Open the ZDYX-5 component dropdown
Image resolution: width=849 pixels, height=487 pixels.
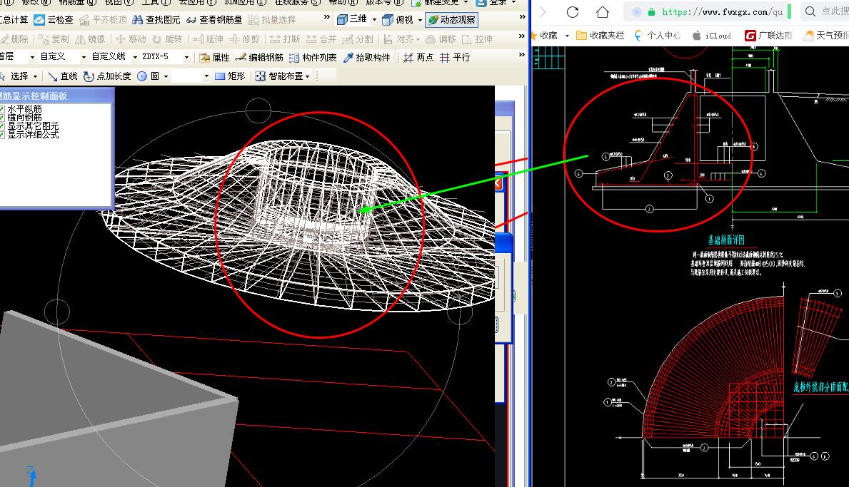pyautogui.click(x=186, y=57)
